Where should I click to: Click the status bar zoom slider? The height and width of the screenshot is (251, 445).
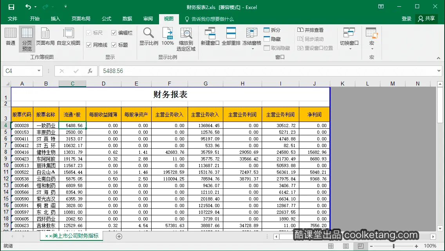tap(394, 246)
